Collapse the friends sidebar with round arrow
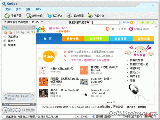This screenshot has height=120, width=160. pyautogui.click(x=33, y=27)
